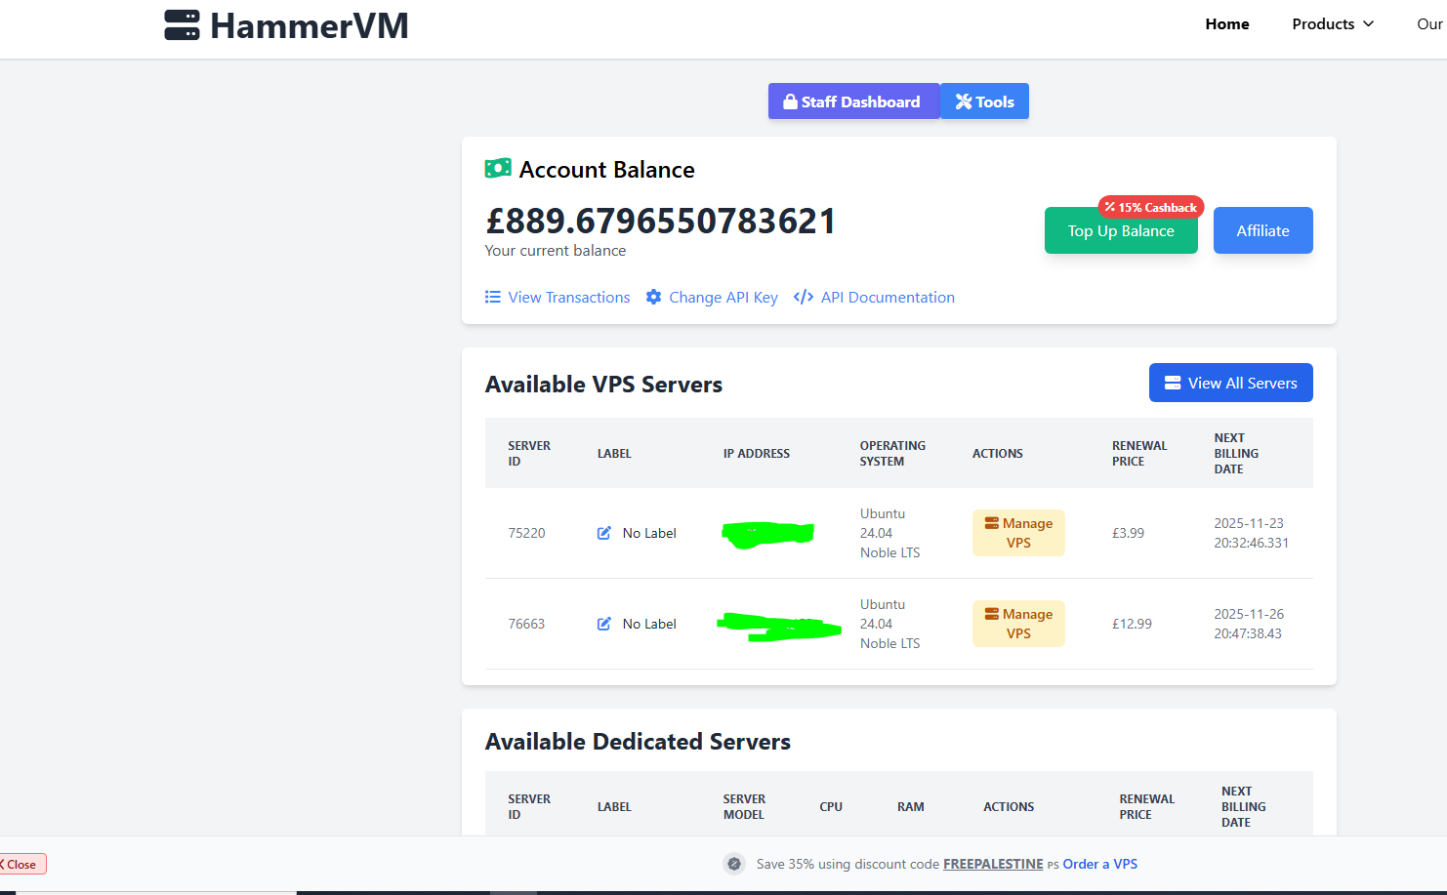Click the Available VPS Servers heading
This screenshot has width=1447, height=895.
click(x=603, y=385)
